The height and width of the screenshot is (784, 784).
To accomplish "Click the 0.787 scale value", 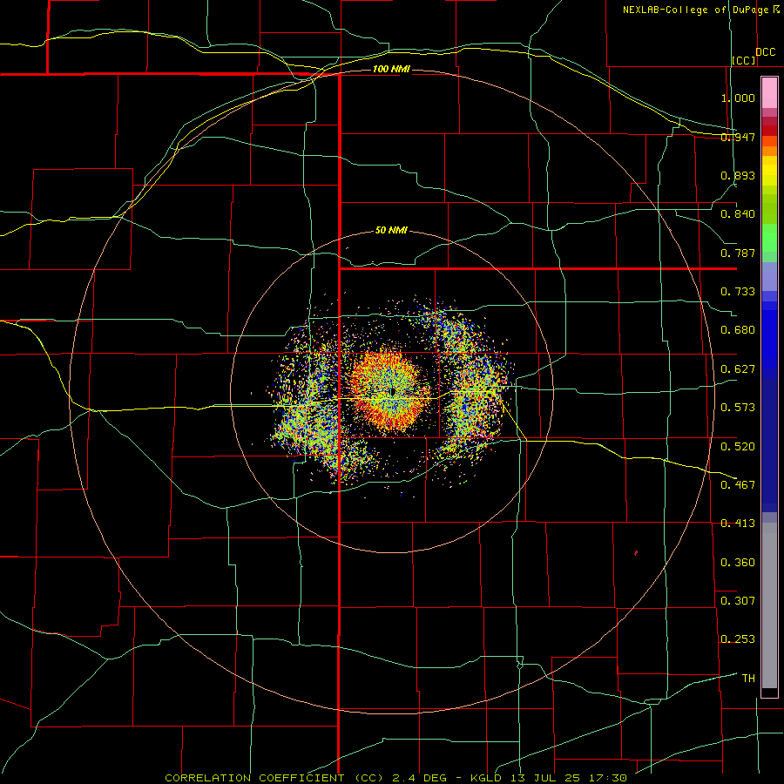I will pos(738,253).
